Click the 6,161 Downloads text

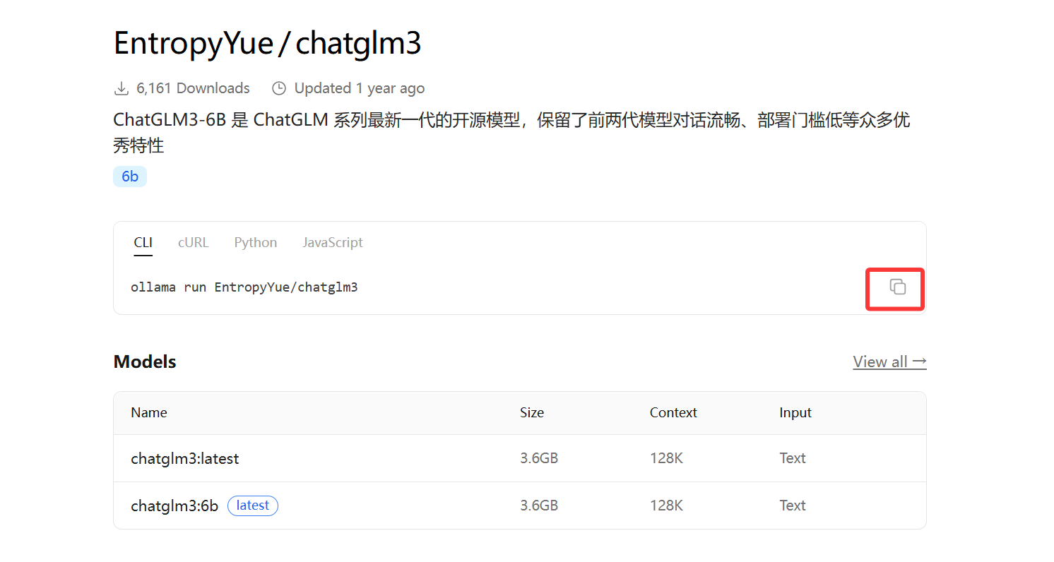click(193, 88)
